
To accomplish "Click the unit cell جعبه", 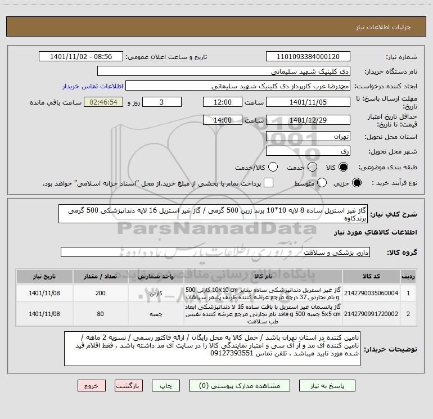I will pyautogui.click(x=156, y=314).
